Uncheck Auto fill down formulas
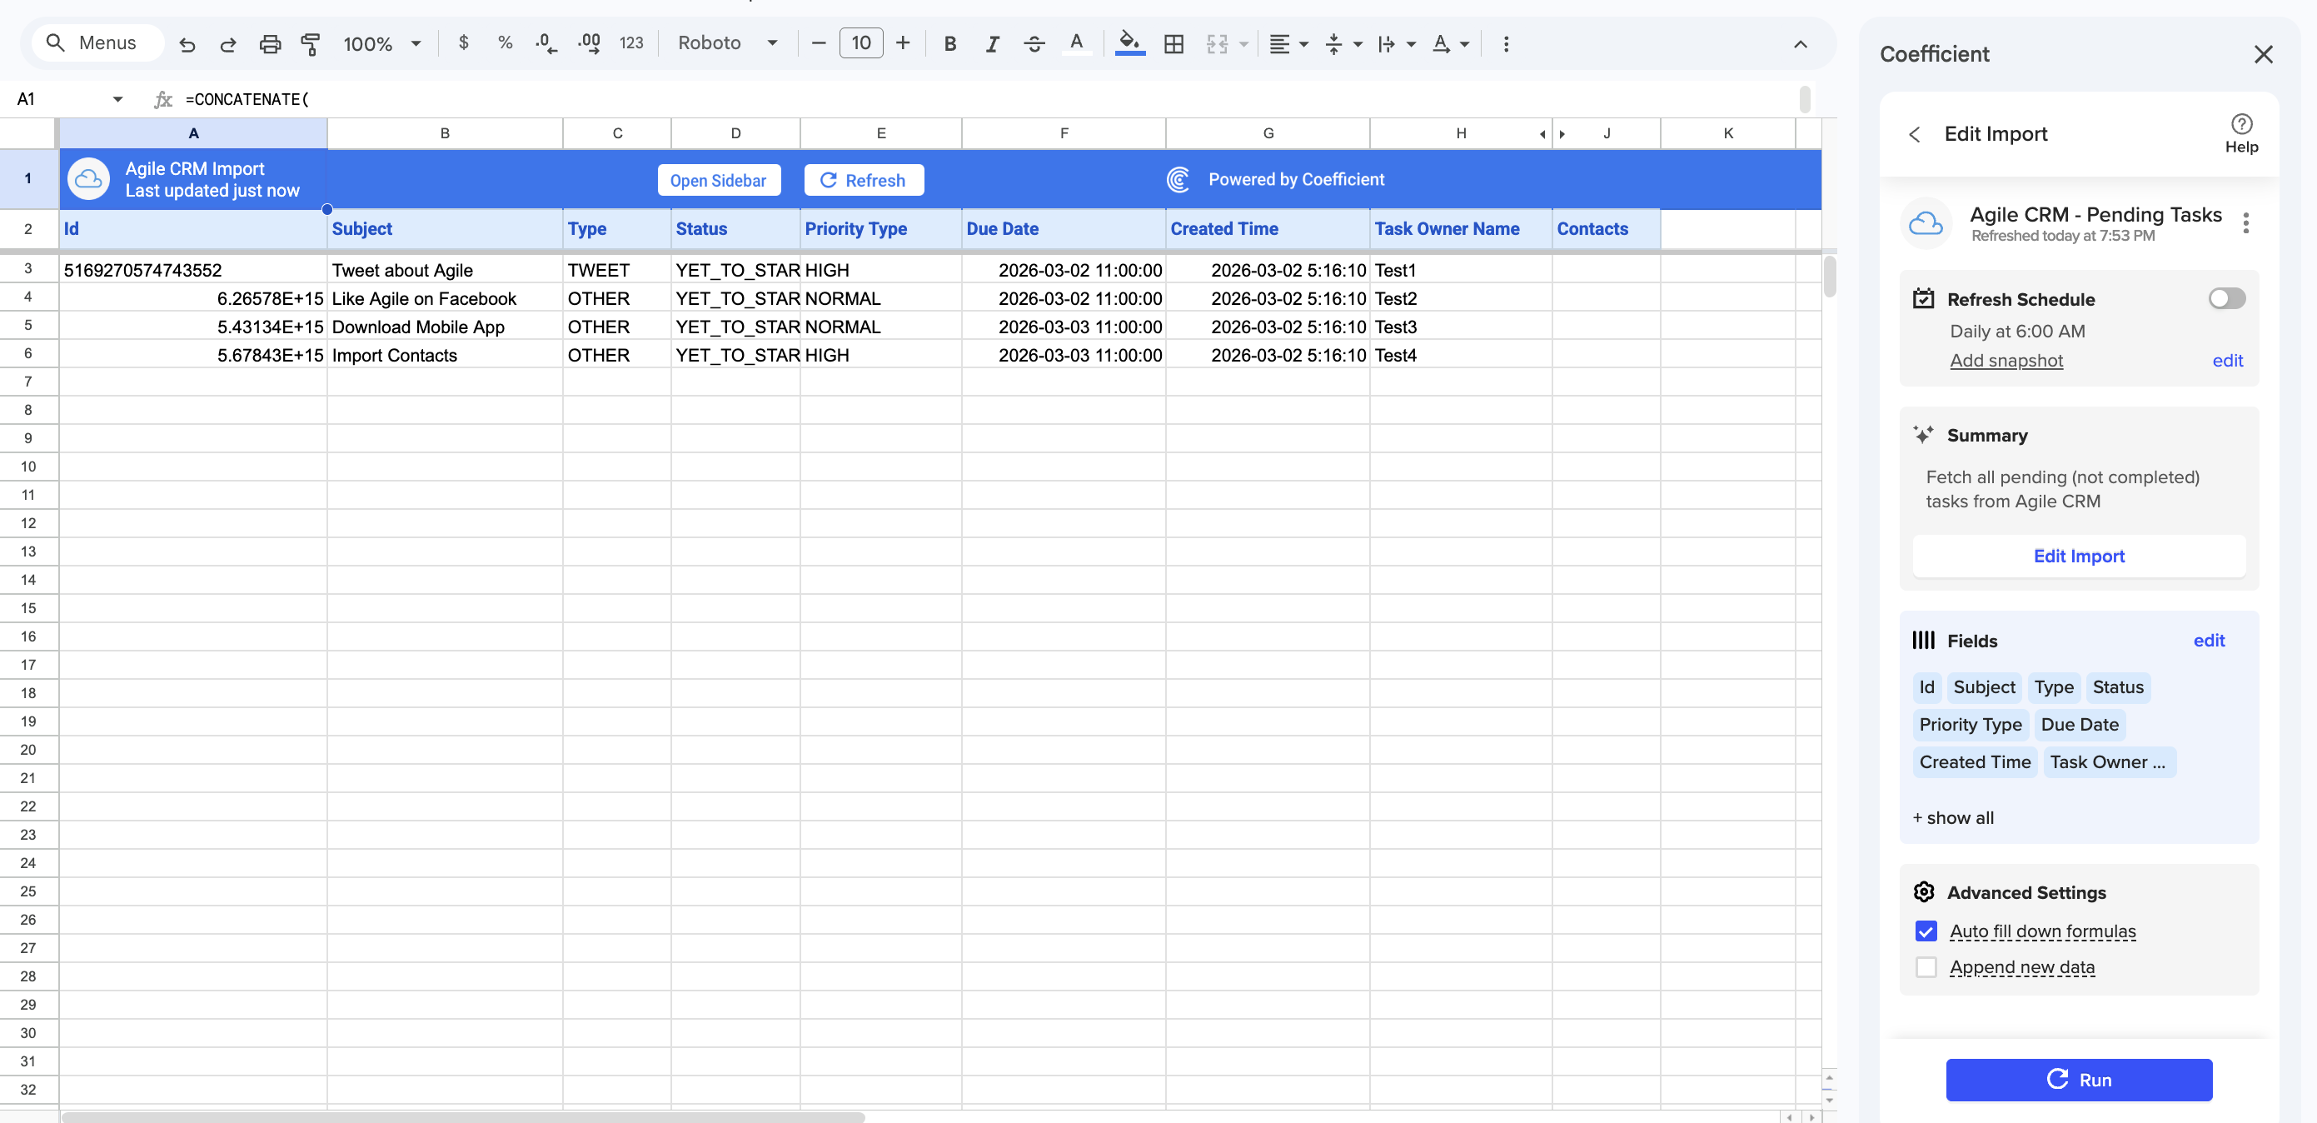2317x1123 pixels. click(1926, 931)
